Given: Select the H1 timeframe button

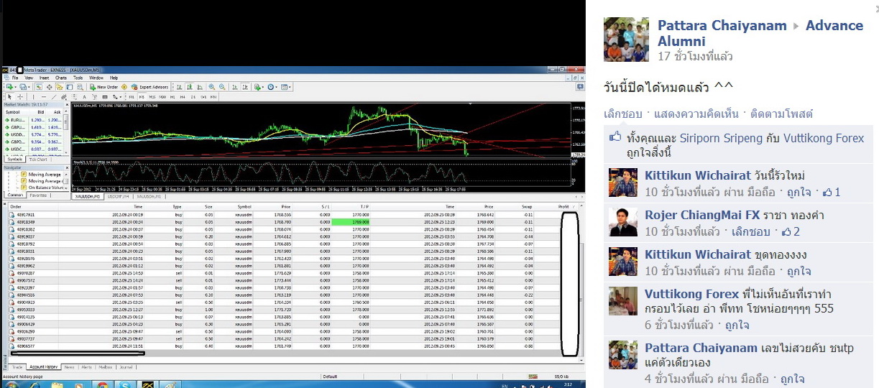Looking at the screenshot, I should pyautogui.click(x=172, y=96).
